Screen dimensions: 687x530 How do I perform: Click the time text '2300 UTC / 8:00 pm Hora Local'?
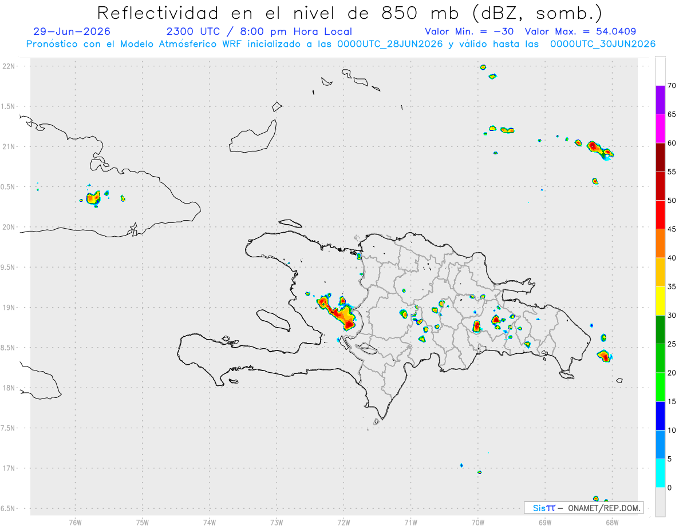pos(259,31)
